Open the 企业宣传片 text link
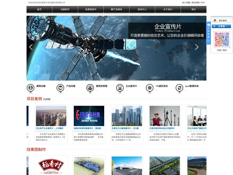 point(131,86)
